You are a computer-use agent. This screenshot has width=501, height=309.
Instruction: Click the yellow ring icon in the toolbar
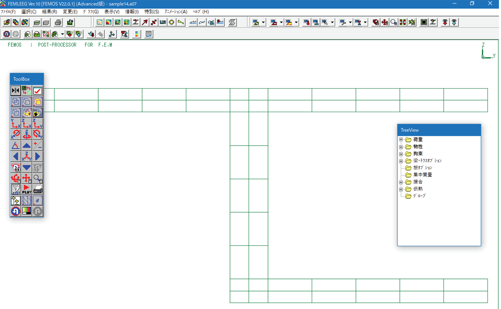pos(171,23)
